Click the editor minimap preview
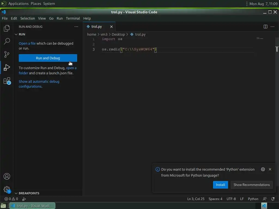279x209 pixels. 260,38
